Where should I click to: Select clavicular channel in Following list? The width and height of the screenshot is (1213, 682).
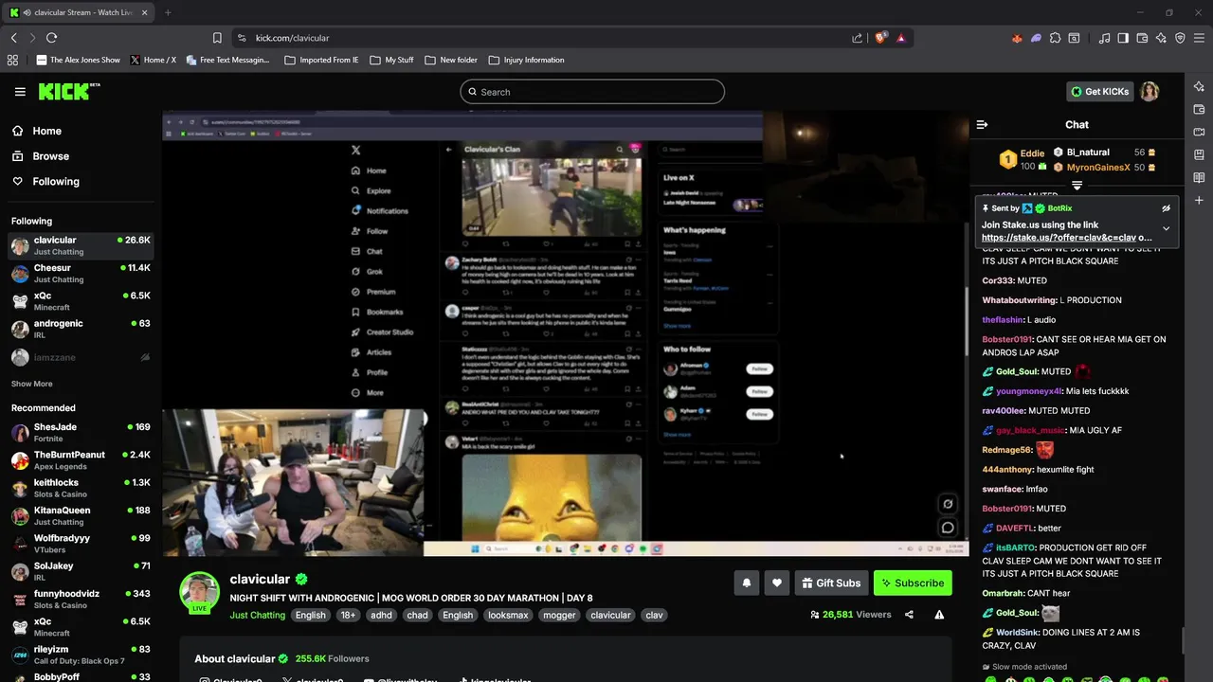(81, 245)
